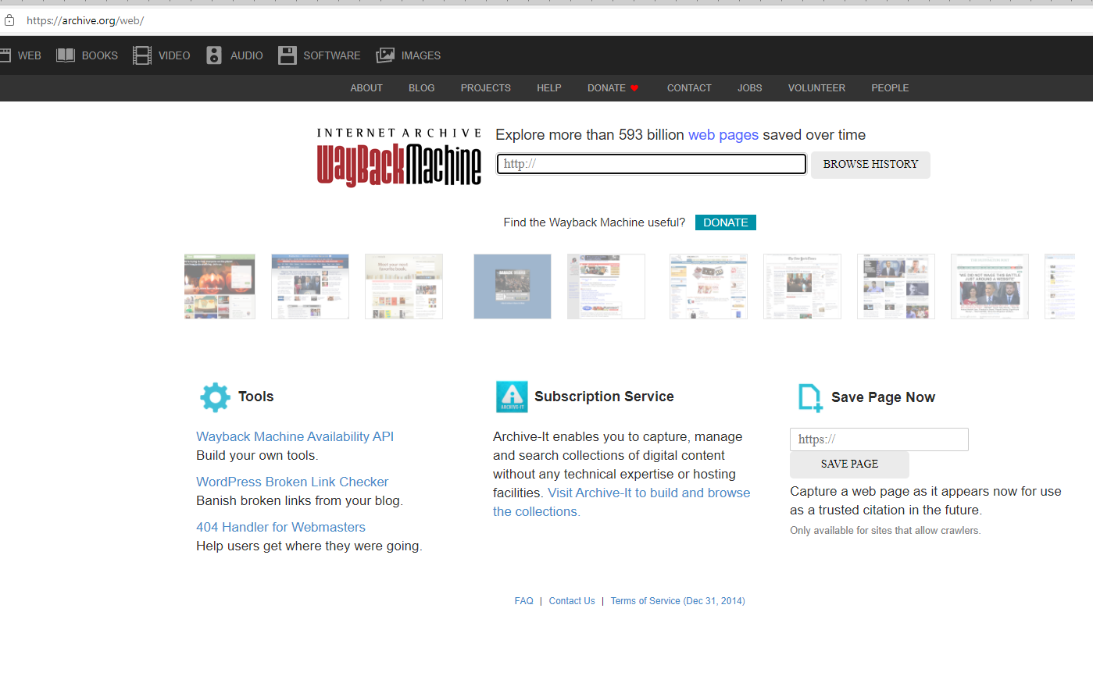Open the Software section floppy disk icon
The width and height of the screenshot is (1093, 676).
[x=288, y=55]
